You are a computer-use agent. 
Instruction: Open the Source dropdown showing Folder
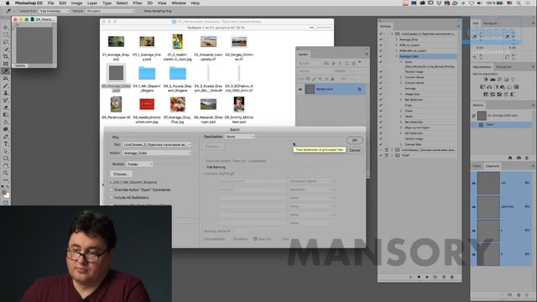(x=139, y=164)
